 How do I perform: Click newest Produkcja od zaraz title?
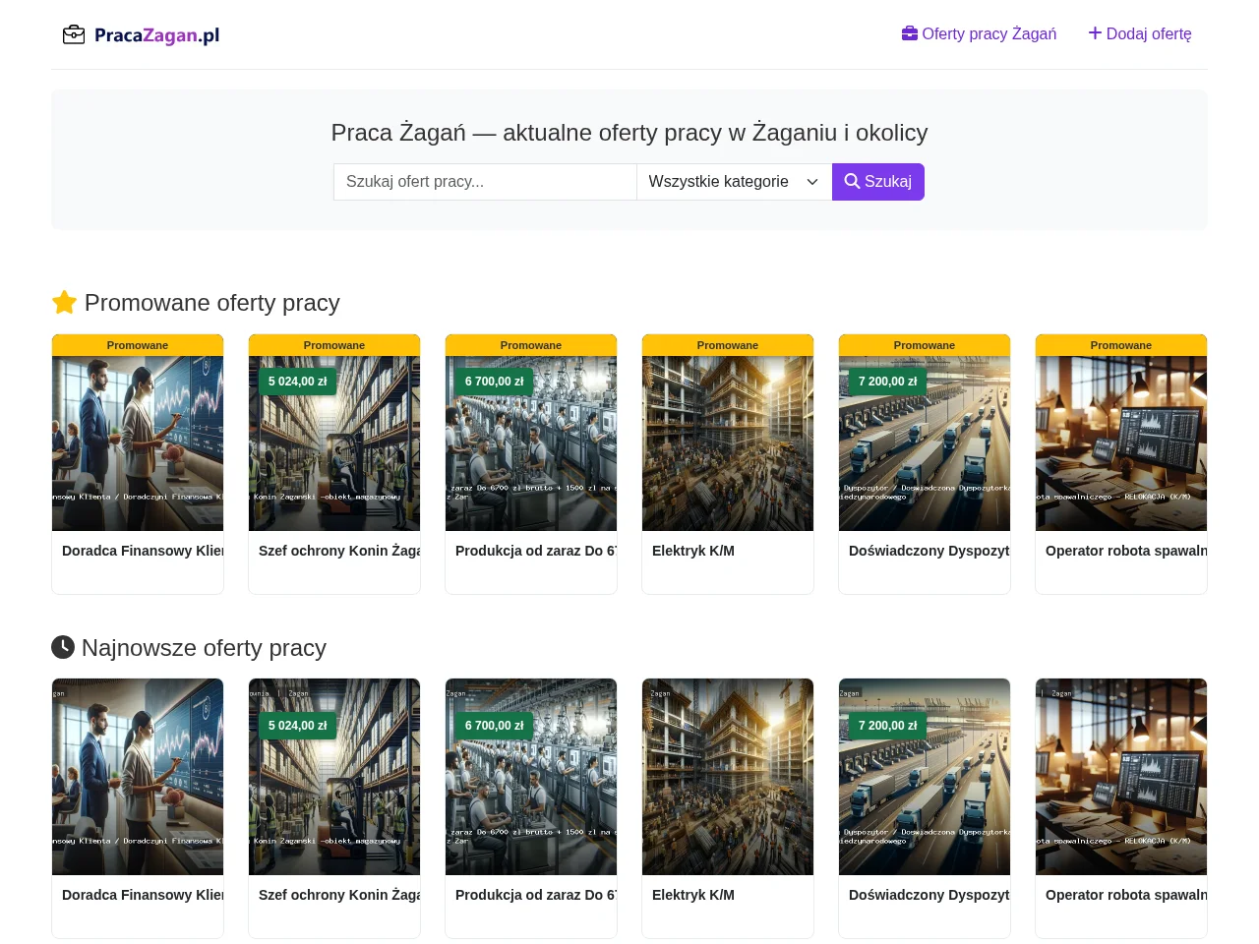(x=536, y=895)
